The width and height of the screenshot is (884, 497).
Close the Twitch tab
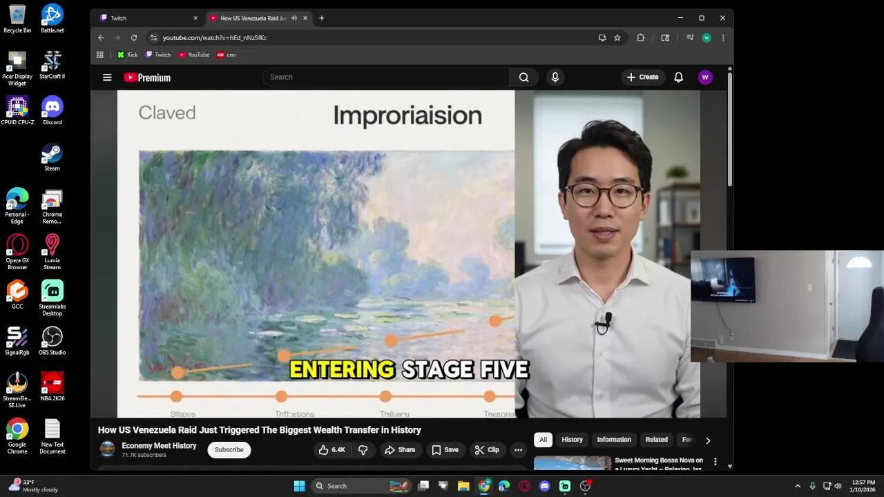[x=195, y=18]
